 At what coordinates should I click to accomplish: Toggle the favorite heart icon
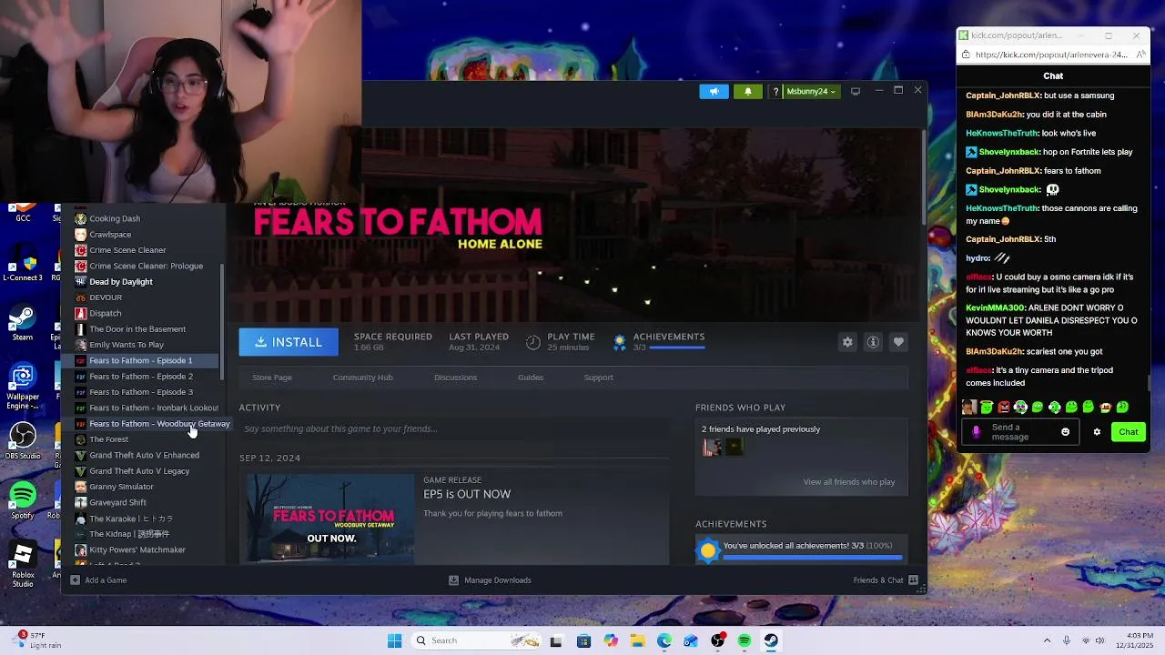click(x=898, y=342)
